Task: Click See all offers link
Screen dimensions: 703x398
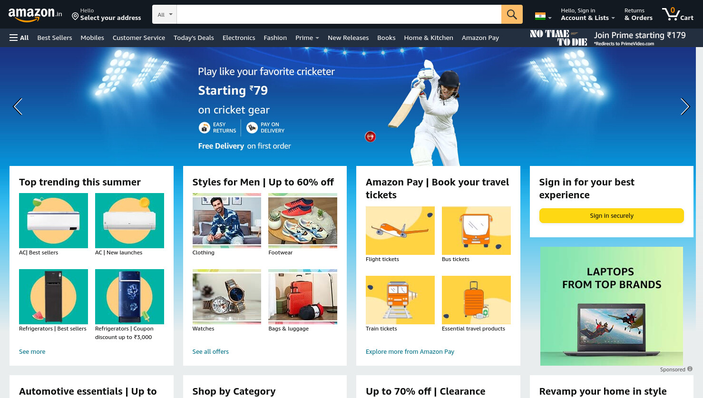Action: coord(211,351)
